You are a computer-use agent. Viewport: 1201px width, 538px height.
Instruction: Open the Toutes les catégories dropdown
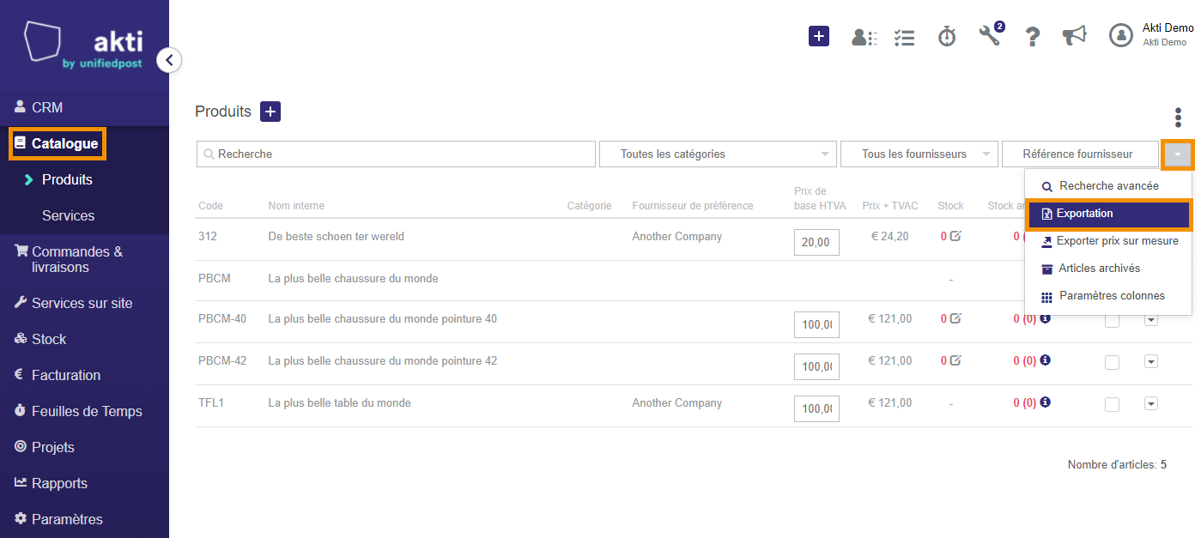(718, 154)
